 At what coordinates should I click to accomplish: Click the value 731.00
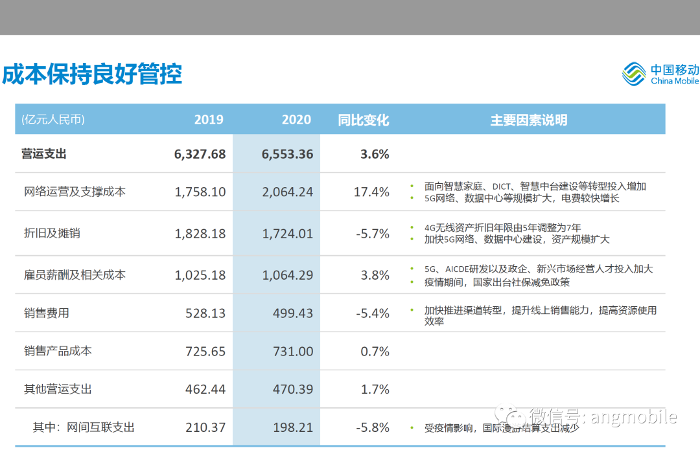[x=293, y=352]
